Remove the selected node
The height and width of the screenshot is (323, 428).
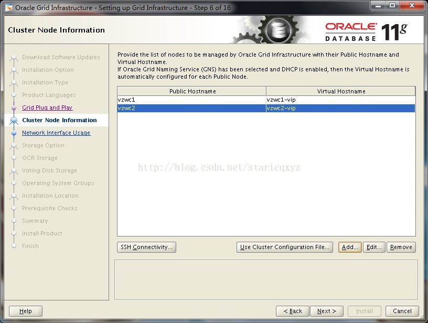point(401,247)
